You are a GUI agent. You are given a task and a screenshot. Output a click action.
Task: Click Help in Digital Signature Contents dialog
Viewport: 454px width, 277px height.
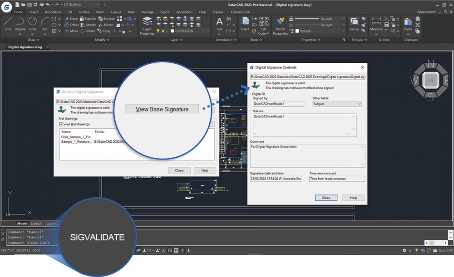pyautogui.click(x=354, y=198)
